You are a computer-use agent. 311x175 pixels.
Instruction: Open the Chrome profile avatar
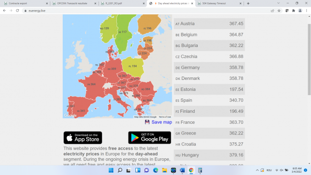tap(300, 11)
